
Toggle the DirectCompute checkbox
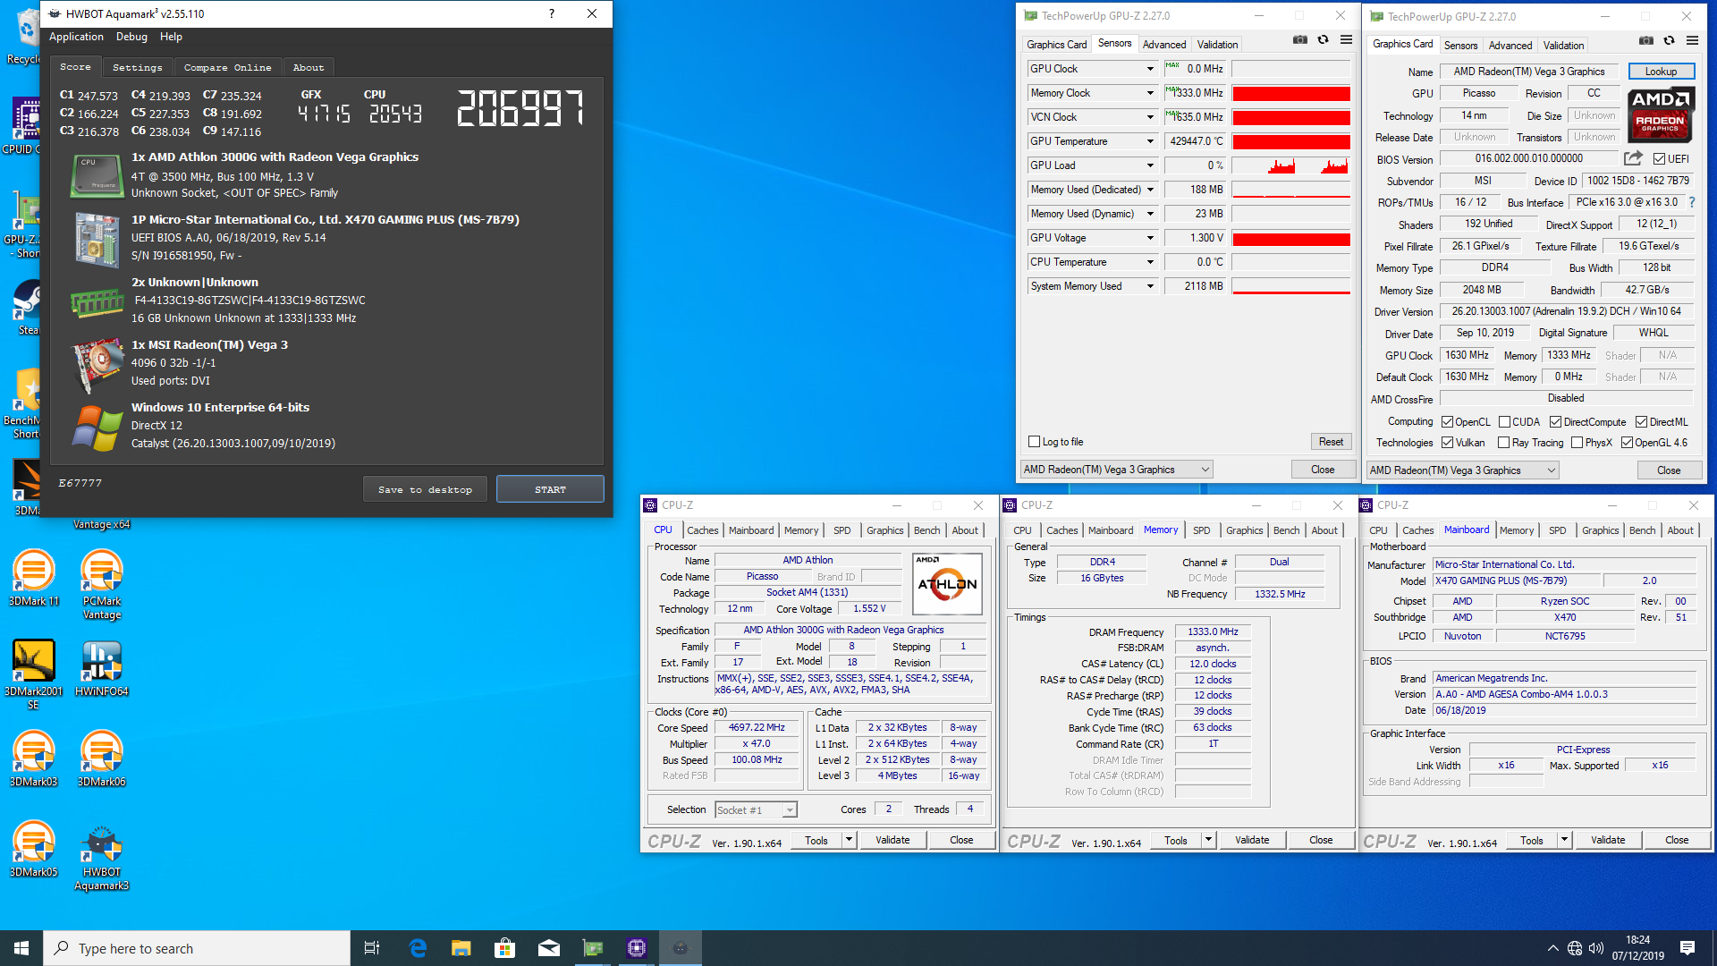pos(1555,422)
